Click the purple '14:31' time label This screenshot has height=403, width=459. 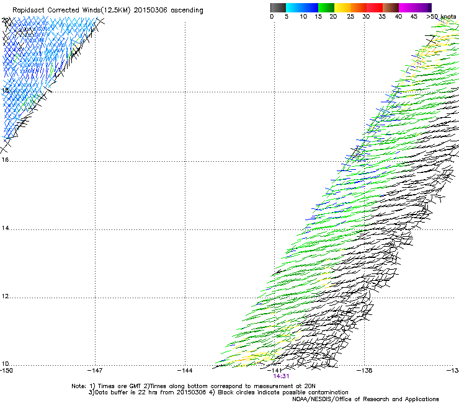281,376
